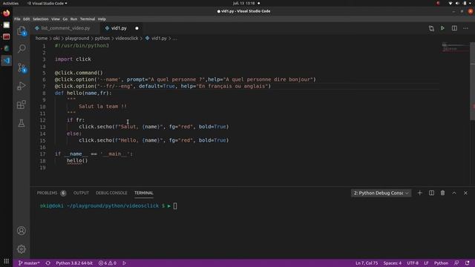Switch to the Debug Console tab
The width and height of the screenshot is (475, 267).
[x=111, y=193]
